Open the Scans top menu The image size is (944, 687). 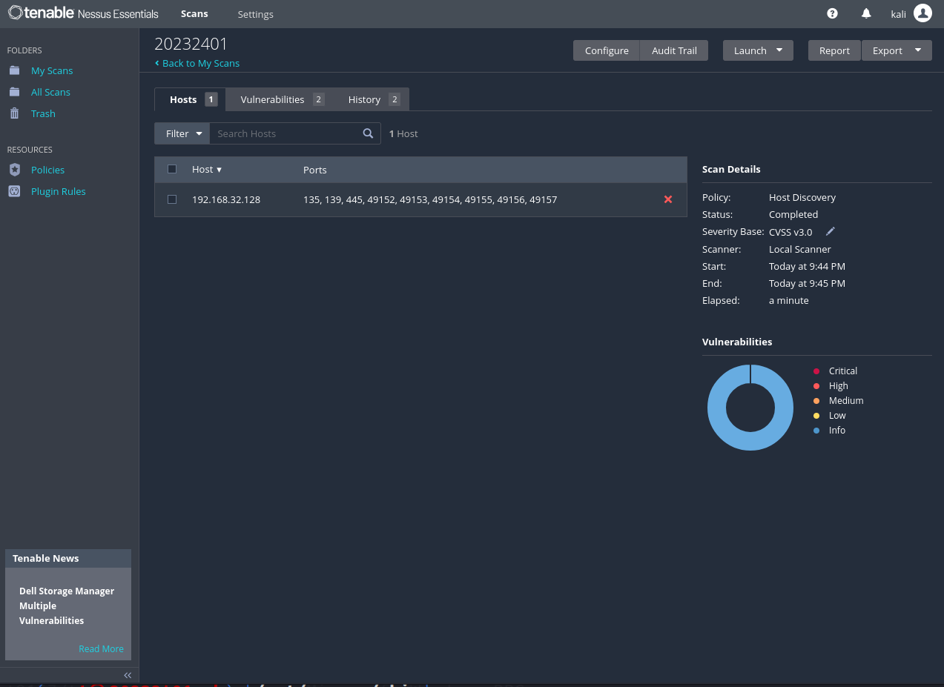tap(194, 14)
